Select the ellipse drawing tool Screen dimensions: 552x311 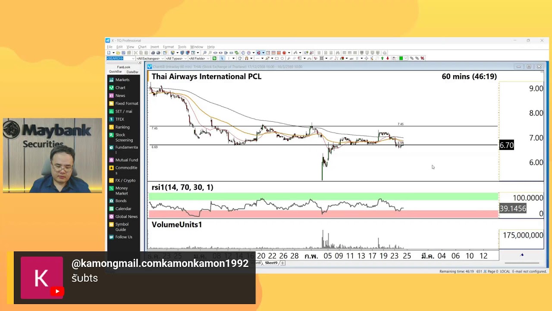pos(282,58)
